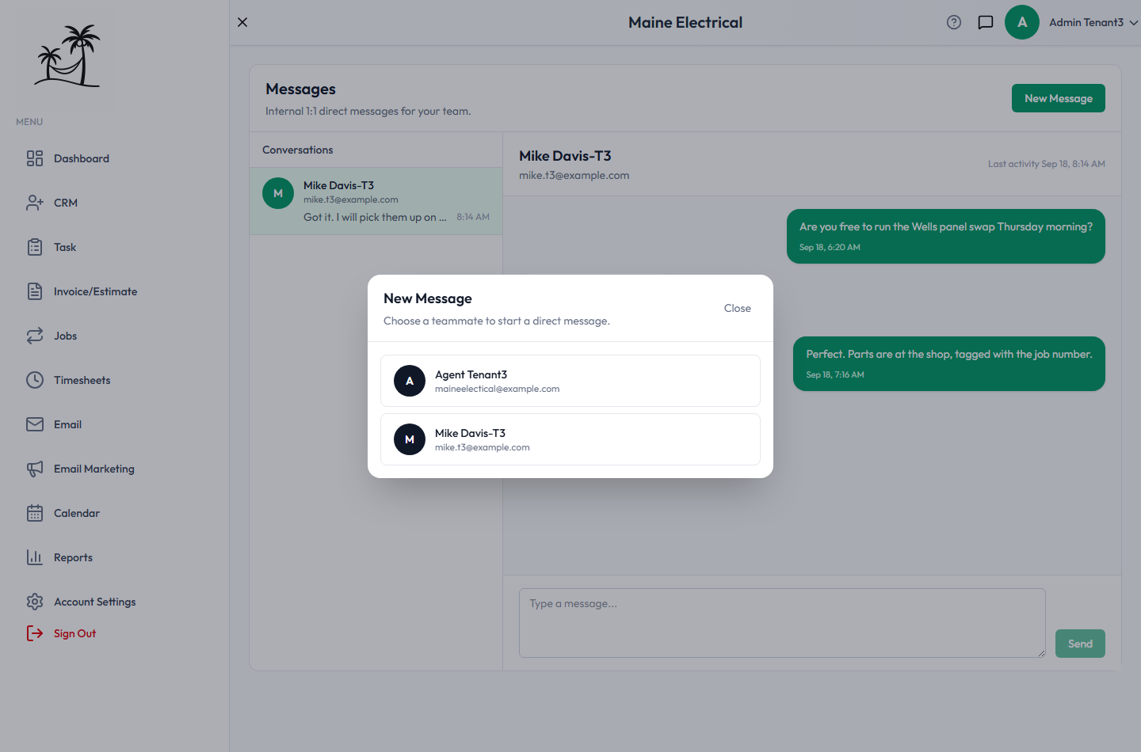Click the Conversations column heading
This screenshot has width=1141, height=752.
coord(298,150)
